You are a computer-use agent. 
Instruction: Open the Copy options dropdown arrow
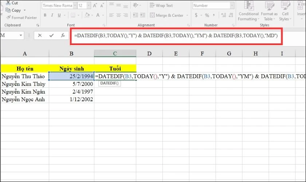(25, 10)
